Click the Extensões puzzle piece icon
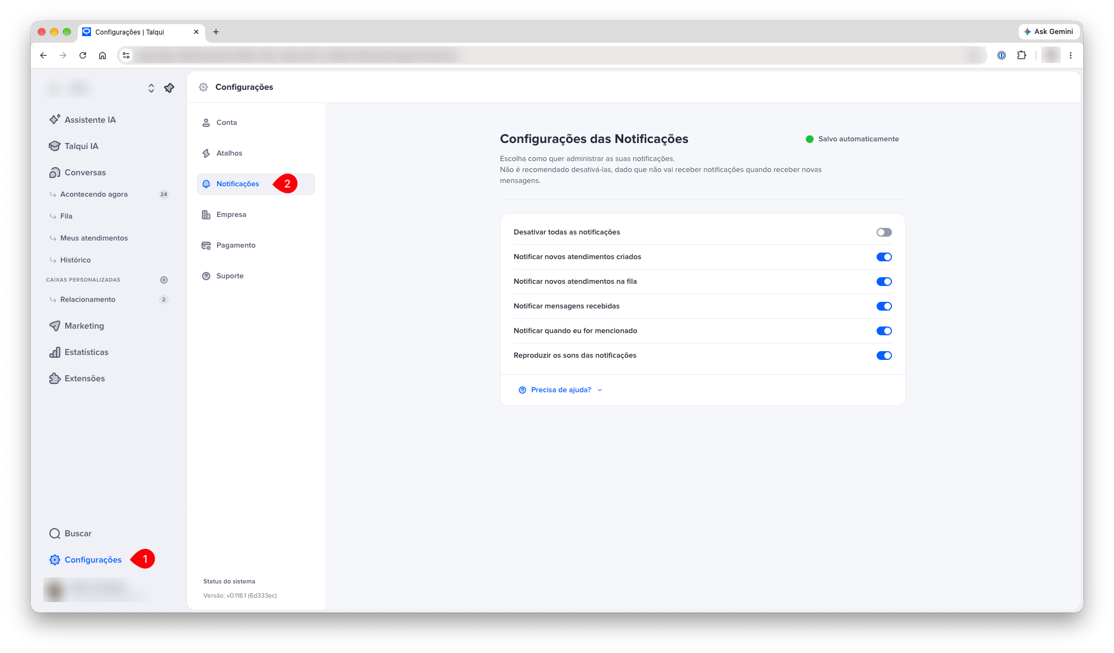The width and height of the screenshot is (1114, 653). pyautogui.click(x=55, y=378)
